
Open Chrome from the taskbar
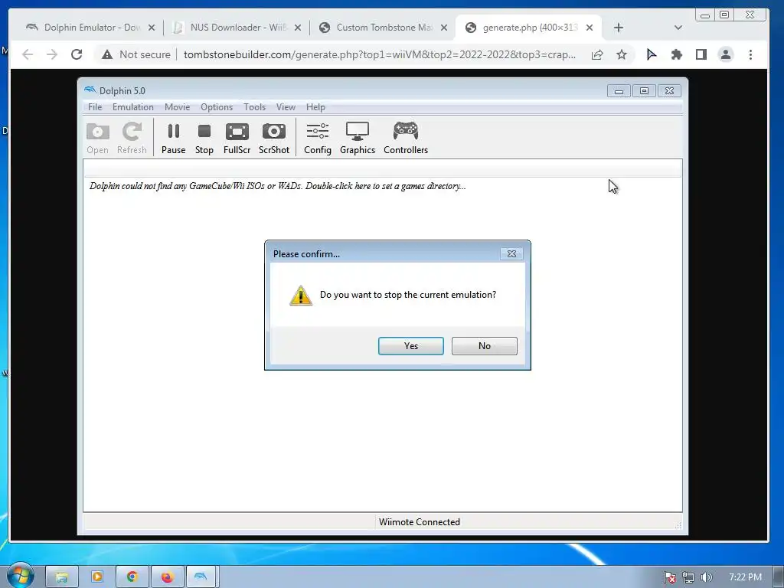(132, 577)
